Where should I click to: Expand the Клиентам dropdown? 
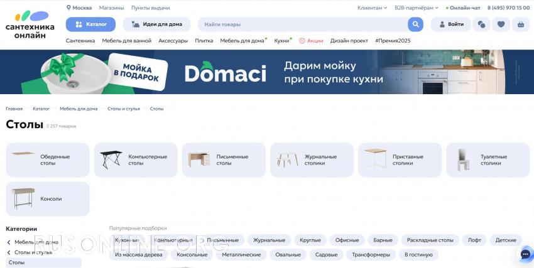point(372,8)
